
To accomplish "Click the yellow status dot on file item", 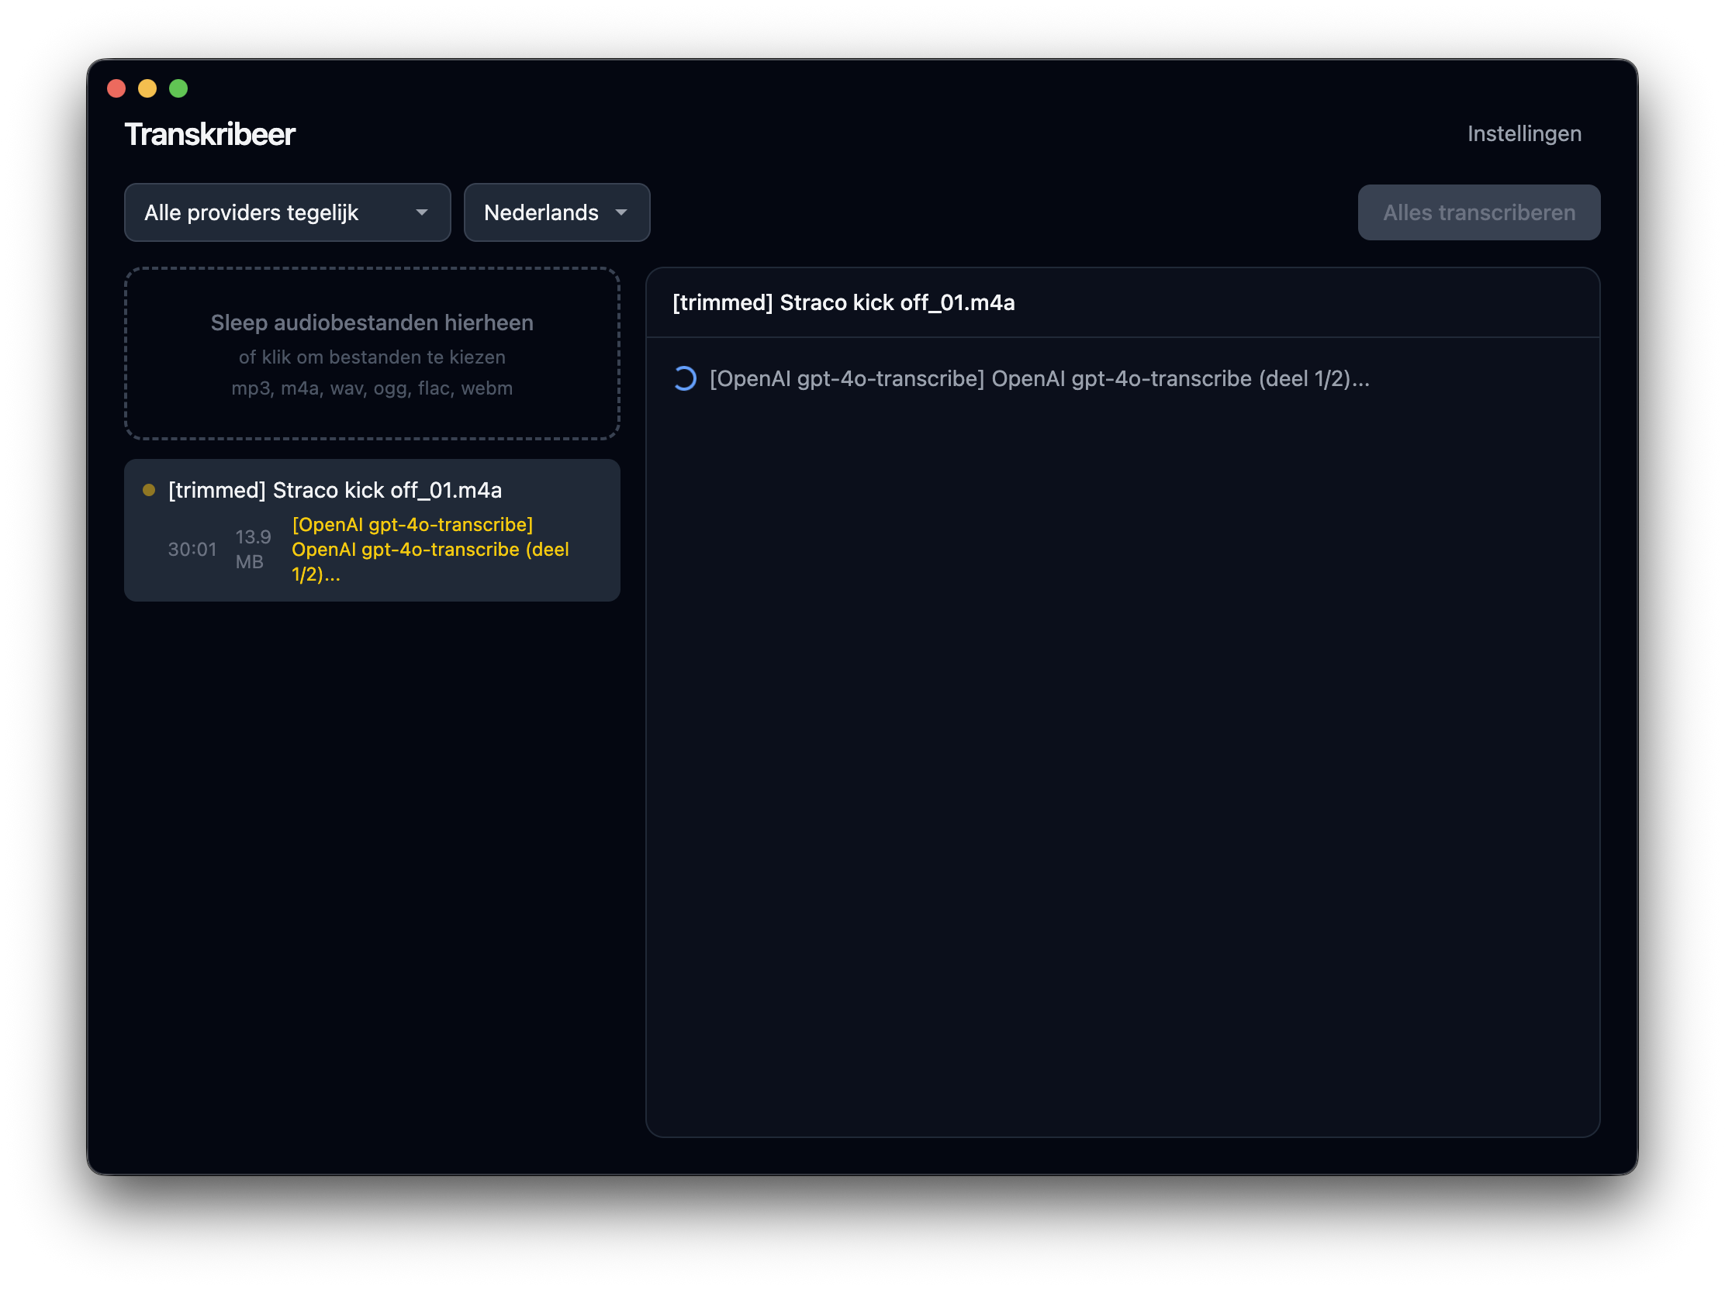I will 149,490.
